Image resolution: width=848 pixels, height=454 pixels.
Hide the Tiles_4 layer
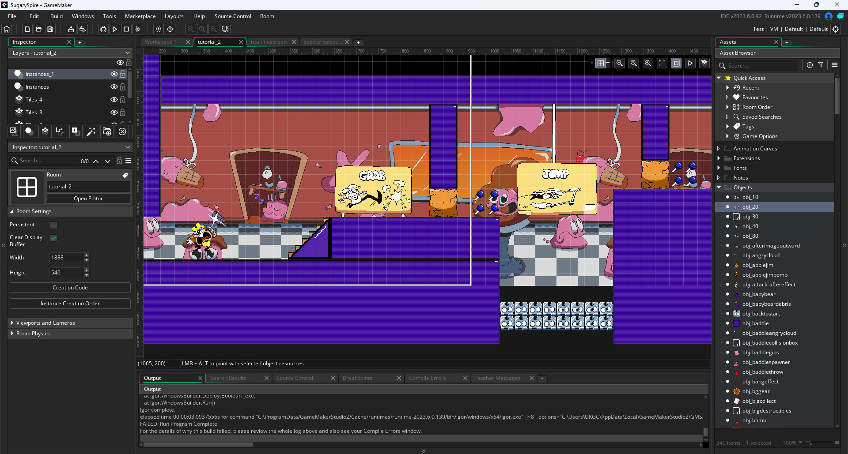click(114, 100)
